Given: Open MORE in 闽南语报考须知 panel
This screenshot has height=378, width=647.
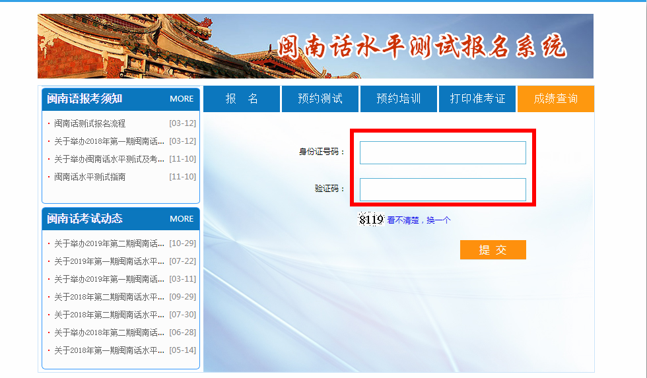Looking at the screenshot, I should tap(182, 99).
